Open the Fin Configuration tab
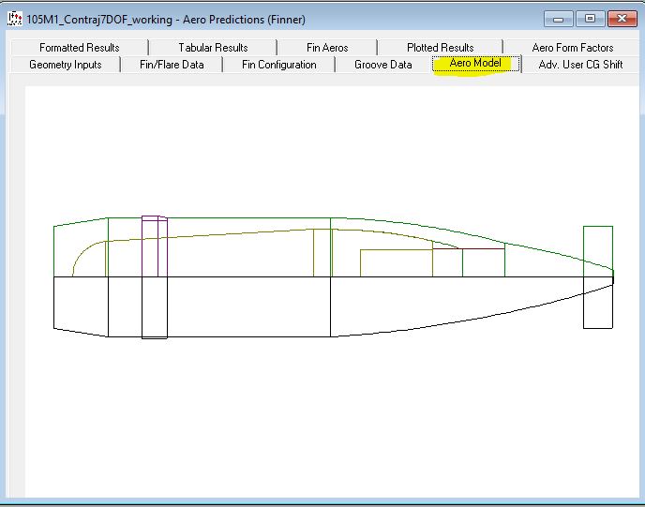The width and height of the screenshot is (645, 507). tap(278, 65)
